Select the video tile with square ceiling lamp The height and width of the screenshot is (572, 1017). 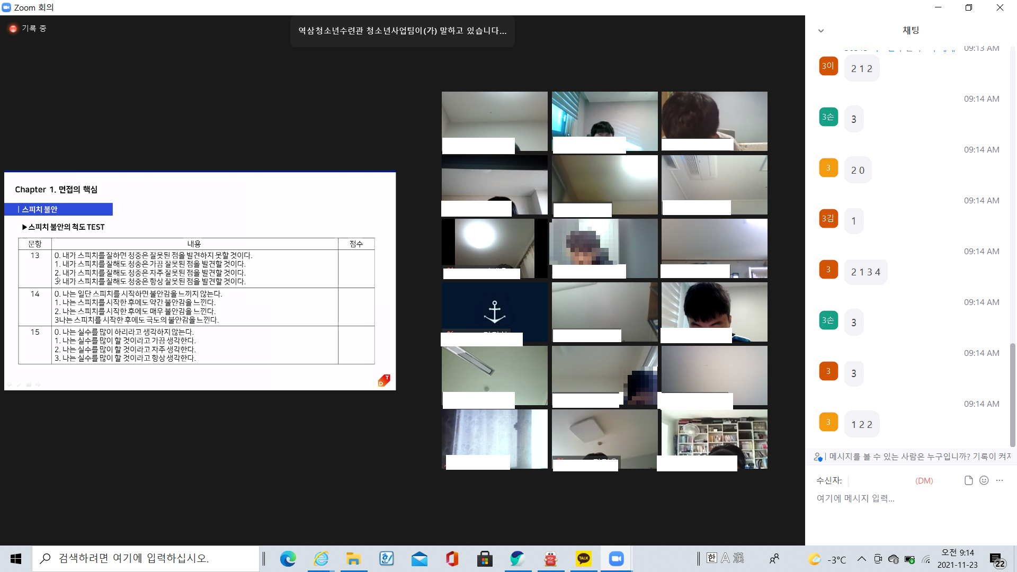[x=604, y=439]
